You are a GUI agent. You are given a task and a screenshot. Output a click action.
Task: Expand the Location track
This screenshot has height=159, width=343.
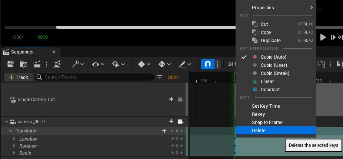14,139
